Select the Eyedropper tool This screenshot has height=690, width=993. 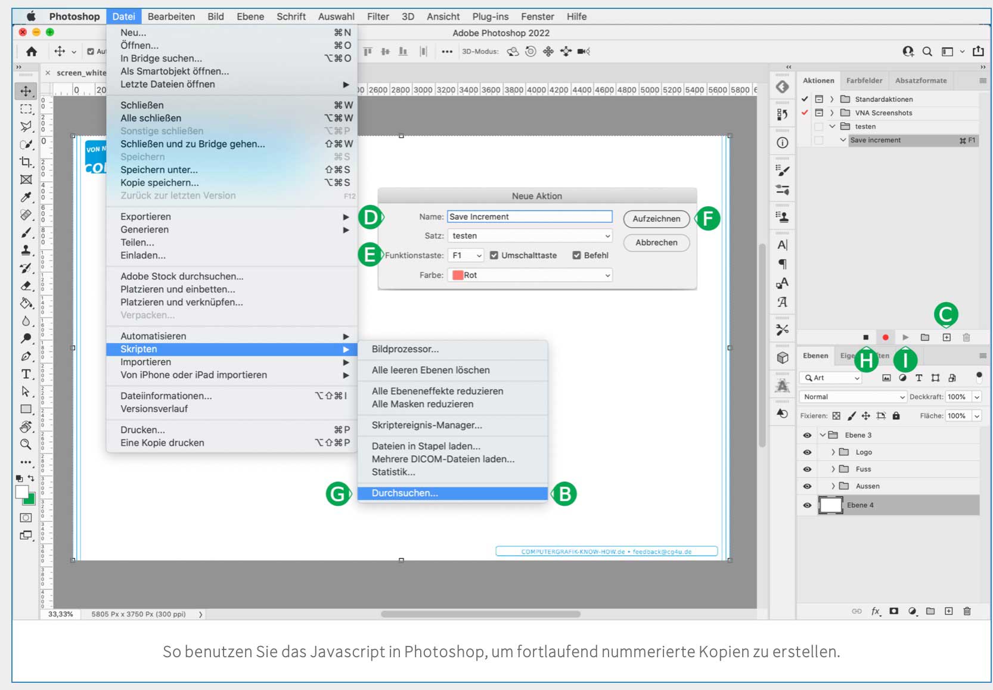coord(26,197)
